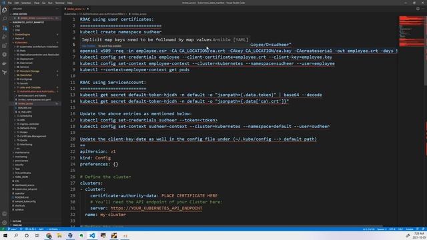The image size is (427, 240).
Task: Collapse the Open Editors section
Action: [x=19, y=14]
